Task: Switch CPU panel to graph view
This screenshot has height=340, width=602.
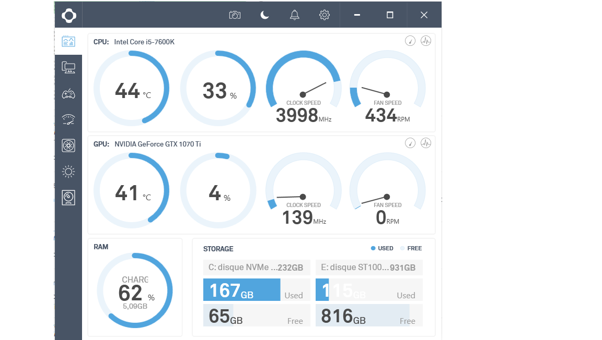Action: 426,41
